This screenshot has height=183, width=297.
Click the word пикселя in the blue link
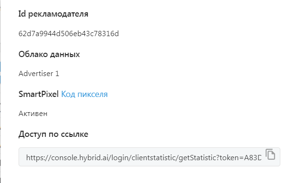tap(92, 95)
